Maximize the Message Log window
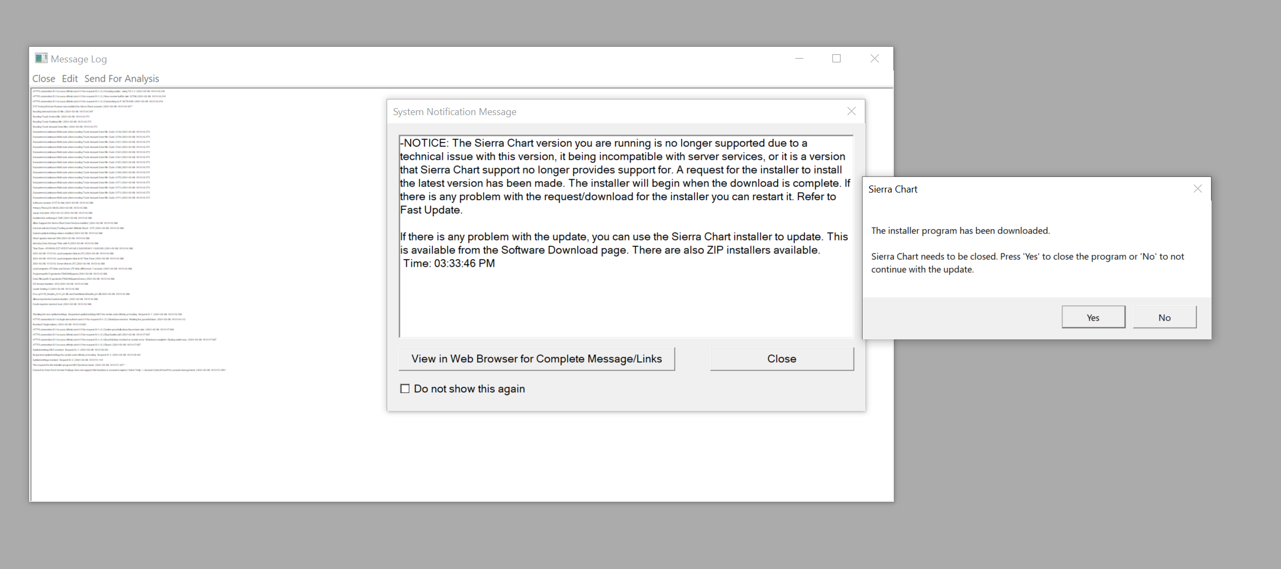Viewport: 1281px width, 569px height. point(836,59)
